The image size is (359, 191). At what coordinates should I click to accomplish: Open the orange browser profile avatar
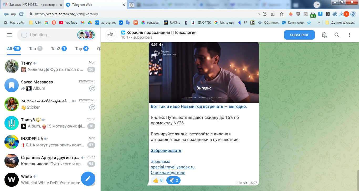click(346, 14)
